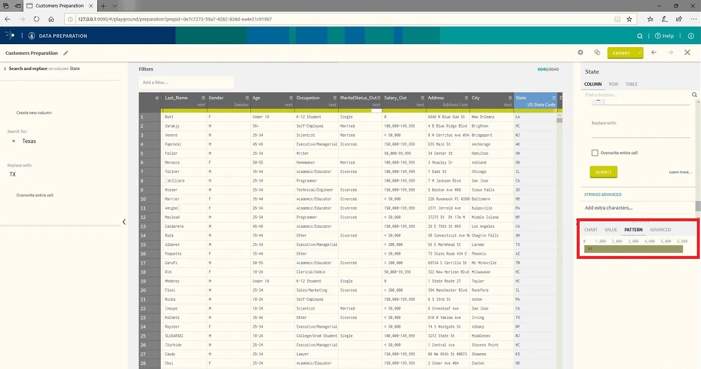This screenshot has height=369, width=701.
Task: Open search in the teal header bar
Action: coord(640,36)
